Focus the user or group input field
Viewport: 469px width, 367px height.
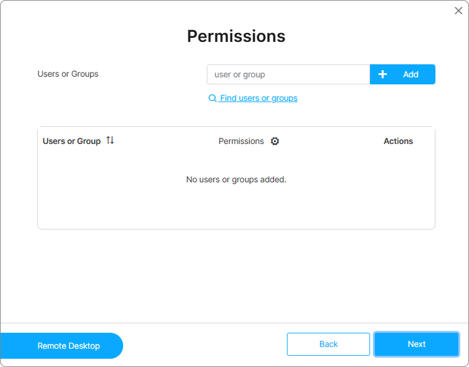pyautogui.click(x=288, y=74)
